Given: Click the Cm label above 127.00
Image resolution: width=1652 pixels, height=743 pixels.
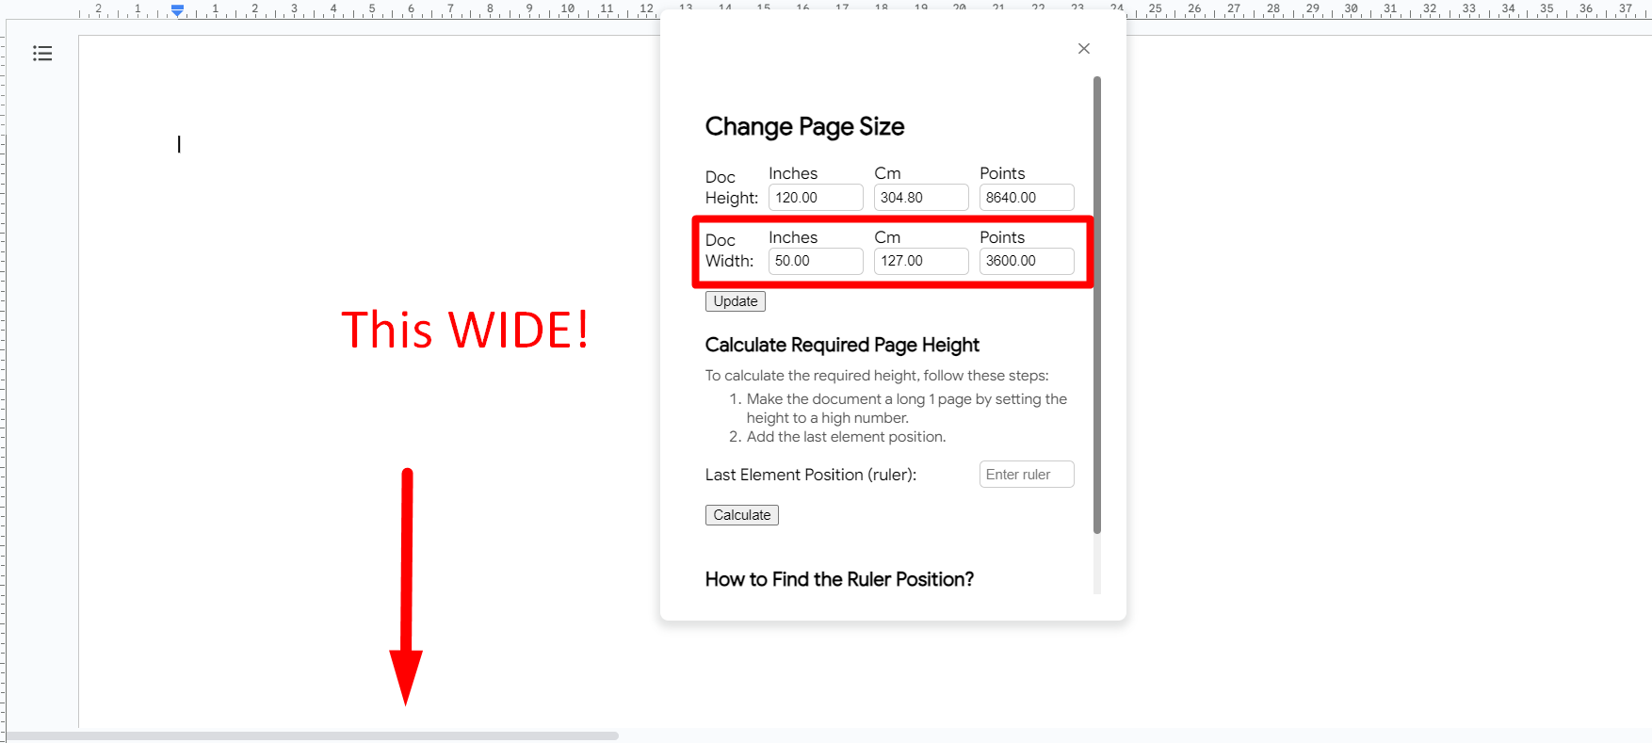Looking at the screenshot, I should tap(887, 237).
